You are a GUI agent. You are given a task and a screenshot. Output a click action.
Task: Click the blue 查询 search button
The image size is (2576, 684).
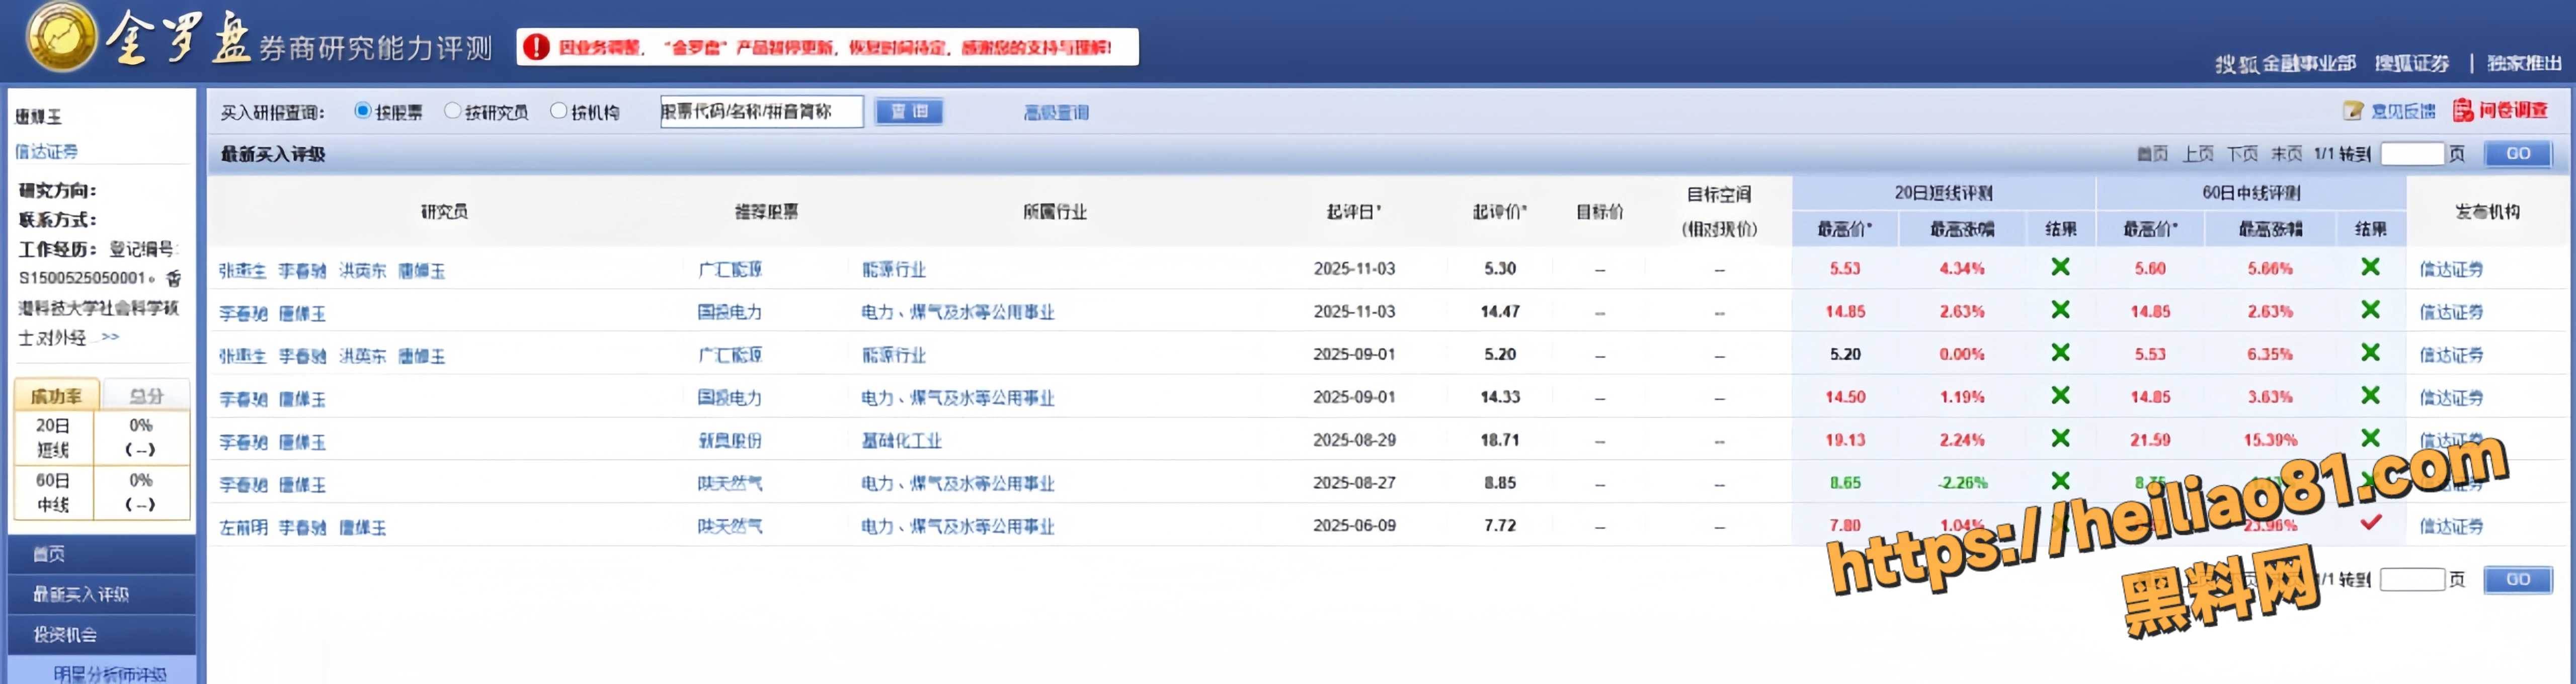click(x=909, y=111)
